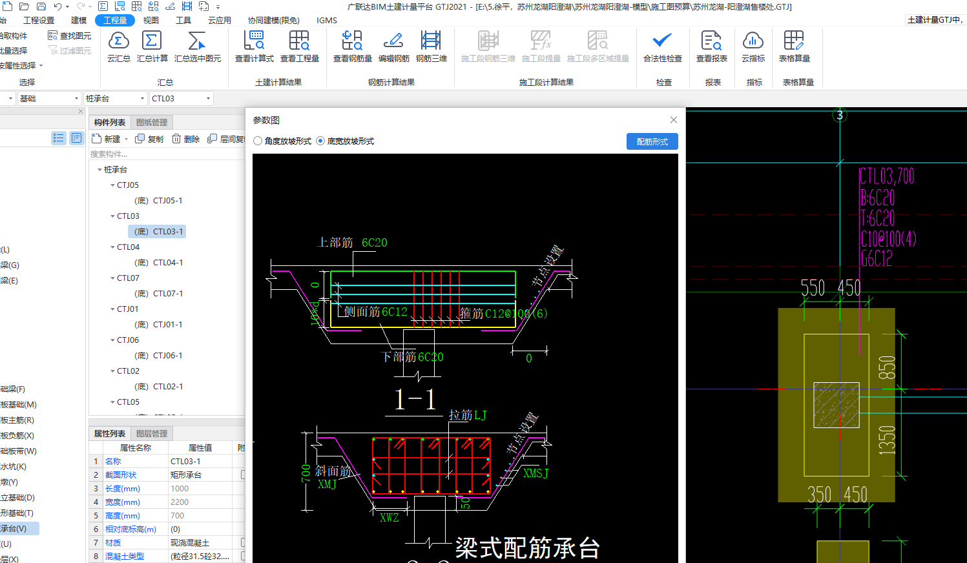The height and width of the screenshot is (563, 967).
Task: Expand the 新建 dropdown arrow
Action: [127, 139]
